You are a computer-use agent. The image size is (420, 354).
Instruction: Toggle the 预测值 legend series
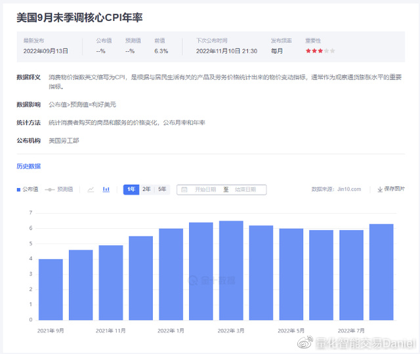click(x=59, y=189)
